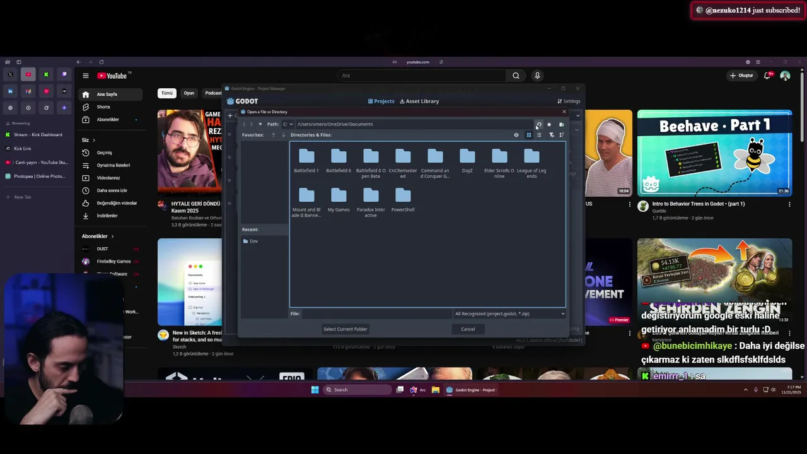807x454 pixels.
Task: Move favorite down arrow
Action: click(x=284, y=135)
